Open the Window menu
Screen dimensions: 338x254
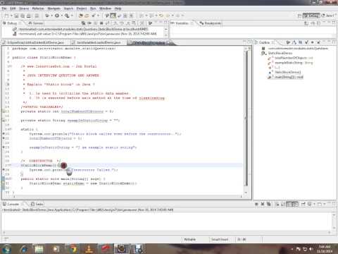[x=105, y=8]
